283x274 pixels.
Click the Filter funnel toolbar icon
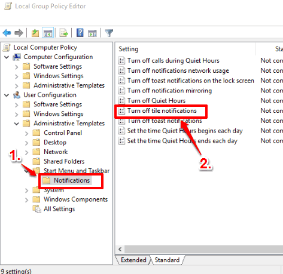[109, 33]
